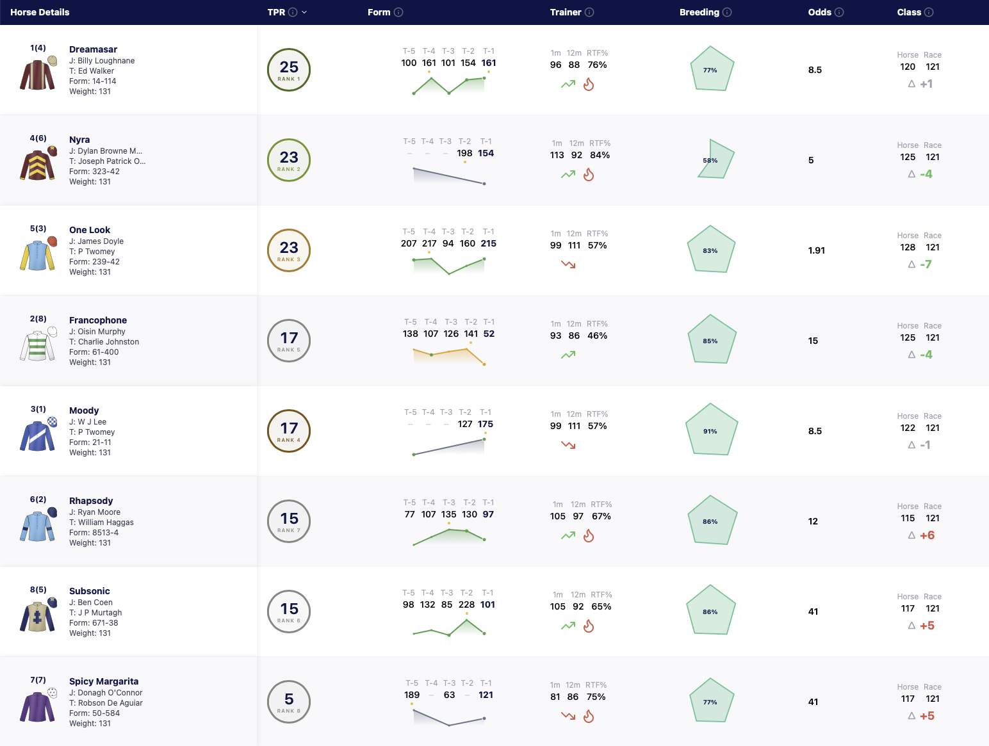The height and width of the screenshot is (746, 989).
Task: Open the Dreamasar horse name link
Action: [94, 49]
